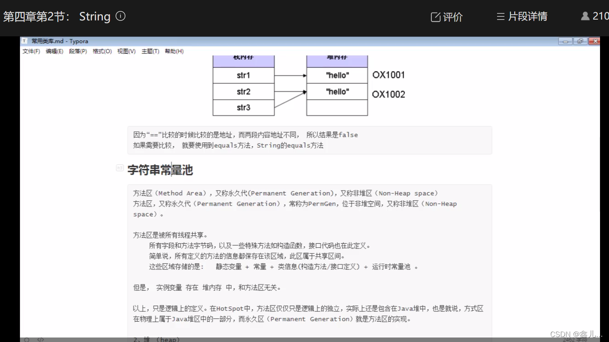Close the Typora window

tap(595, 41)
